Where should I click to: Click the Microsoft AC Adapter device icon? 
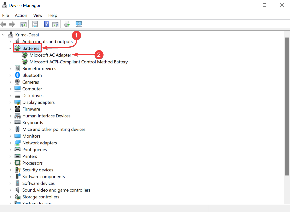pyautogui.click(x=24, y=55)
